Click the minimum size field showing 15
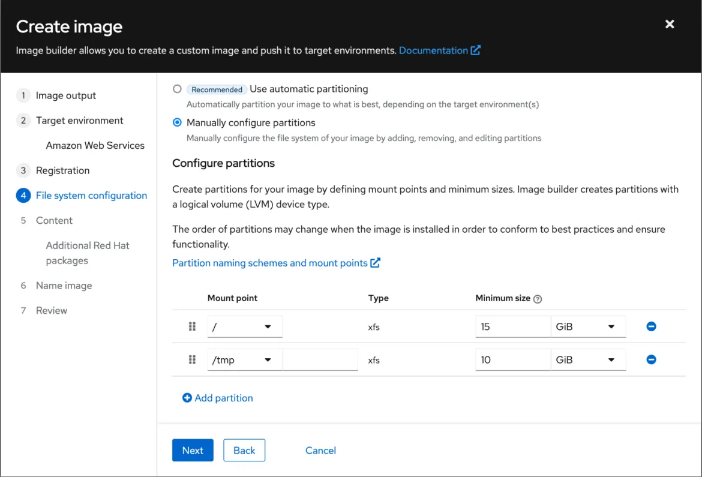This screenshot has height=477, width=702. 512,327
